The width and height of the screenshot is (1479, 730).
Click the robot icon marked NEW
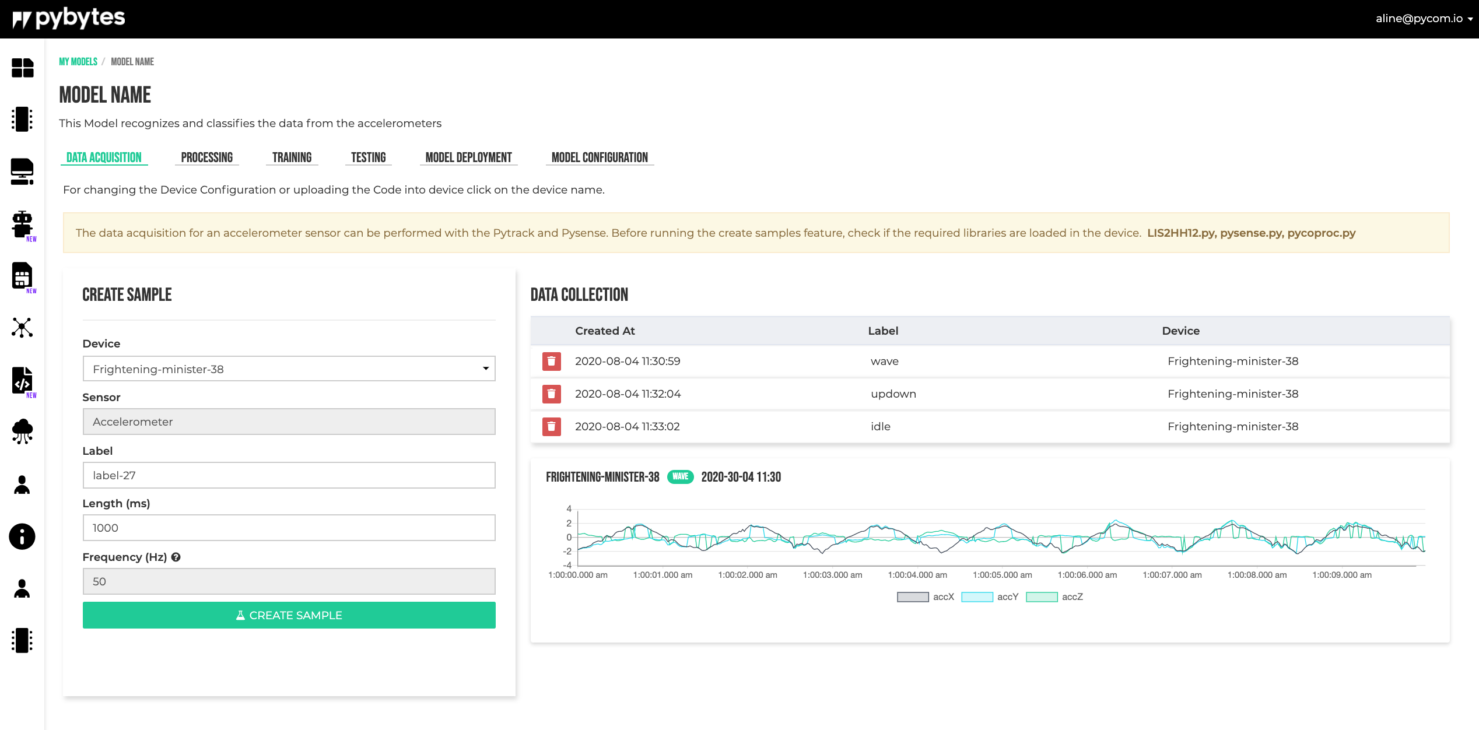22,224
